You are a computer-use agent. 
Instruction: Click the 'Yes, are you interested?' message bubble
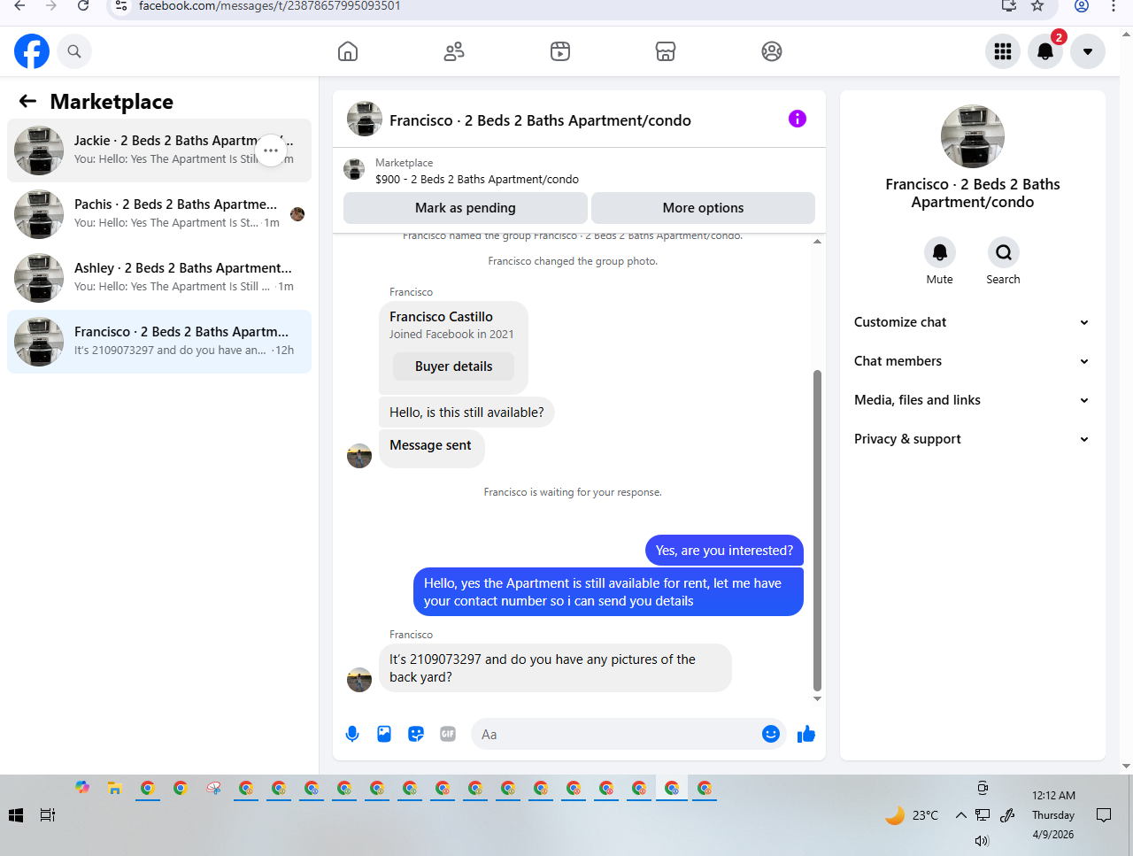click(724, 551)
